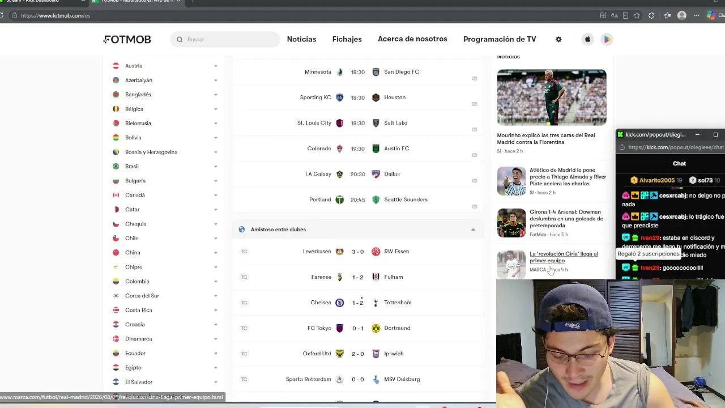Collapse the Amistoso entre clubes section
The height and width of the screenshot is (408, 725).
(x=473, y=229)
